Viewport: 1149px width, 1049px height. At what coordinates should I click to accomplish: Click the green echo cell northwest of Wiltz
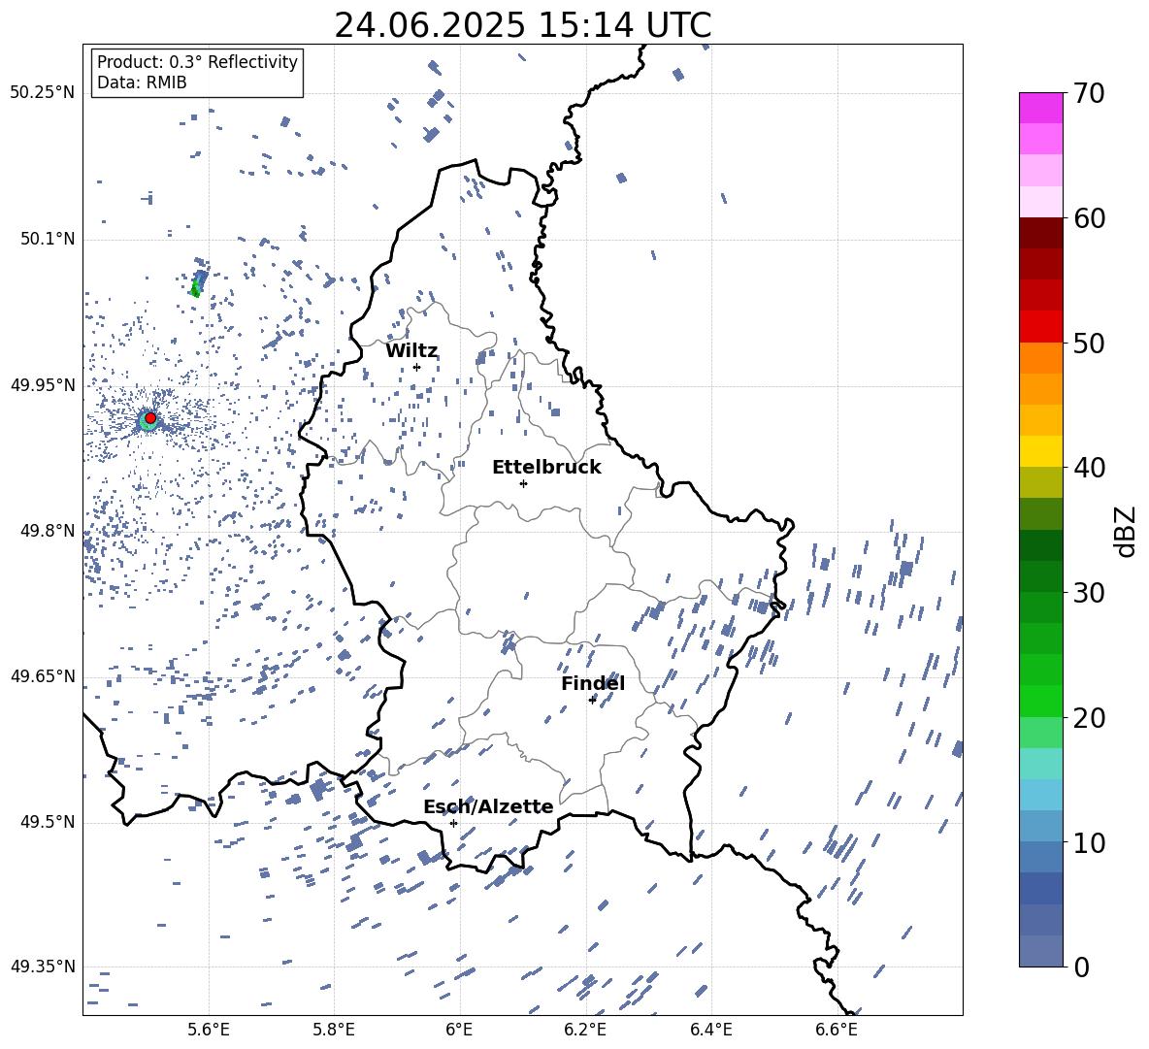[196, 288]
